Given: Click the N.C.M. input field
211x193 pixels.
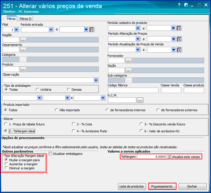Looking at the screenshot, I should pos(122,100).
